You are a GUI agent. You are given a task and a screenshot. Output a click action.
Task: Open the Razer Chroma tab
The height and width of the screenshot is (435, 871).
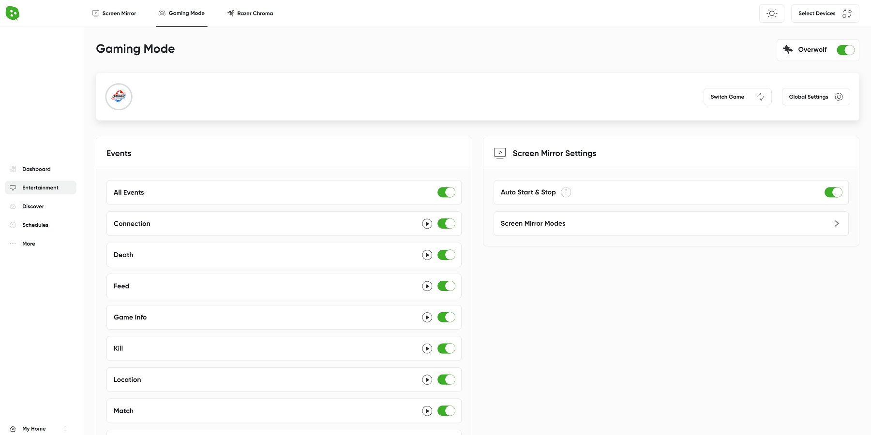click(x=250, y=13)
